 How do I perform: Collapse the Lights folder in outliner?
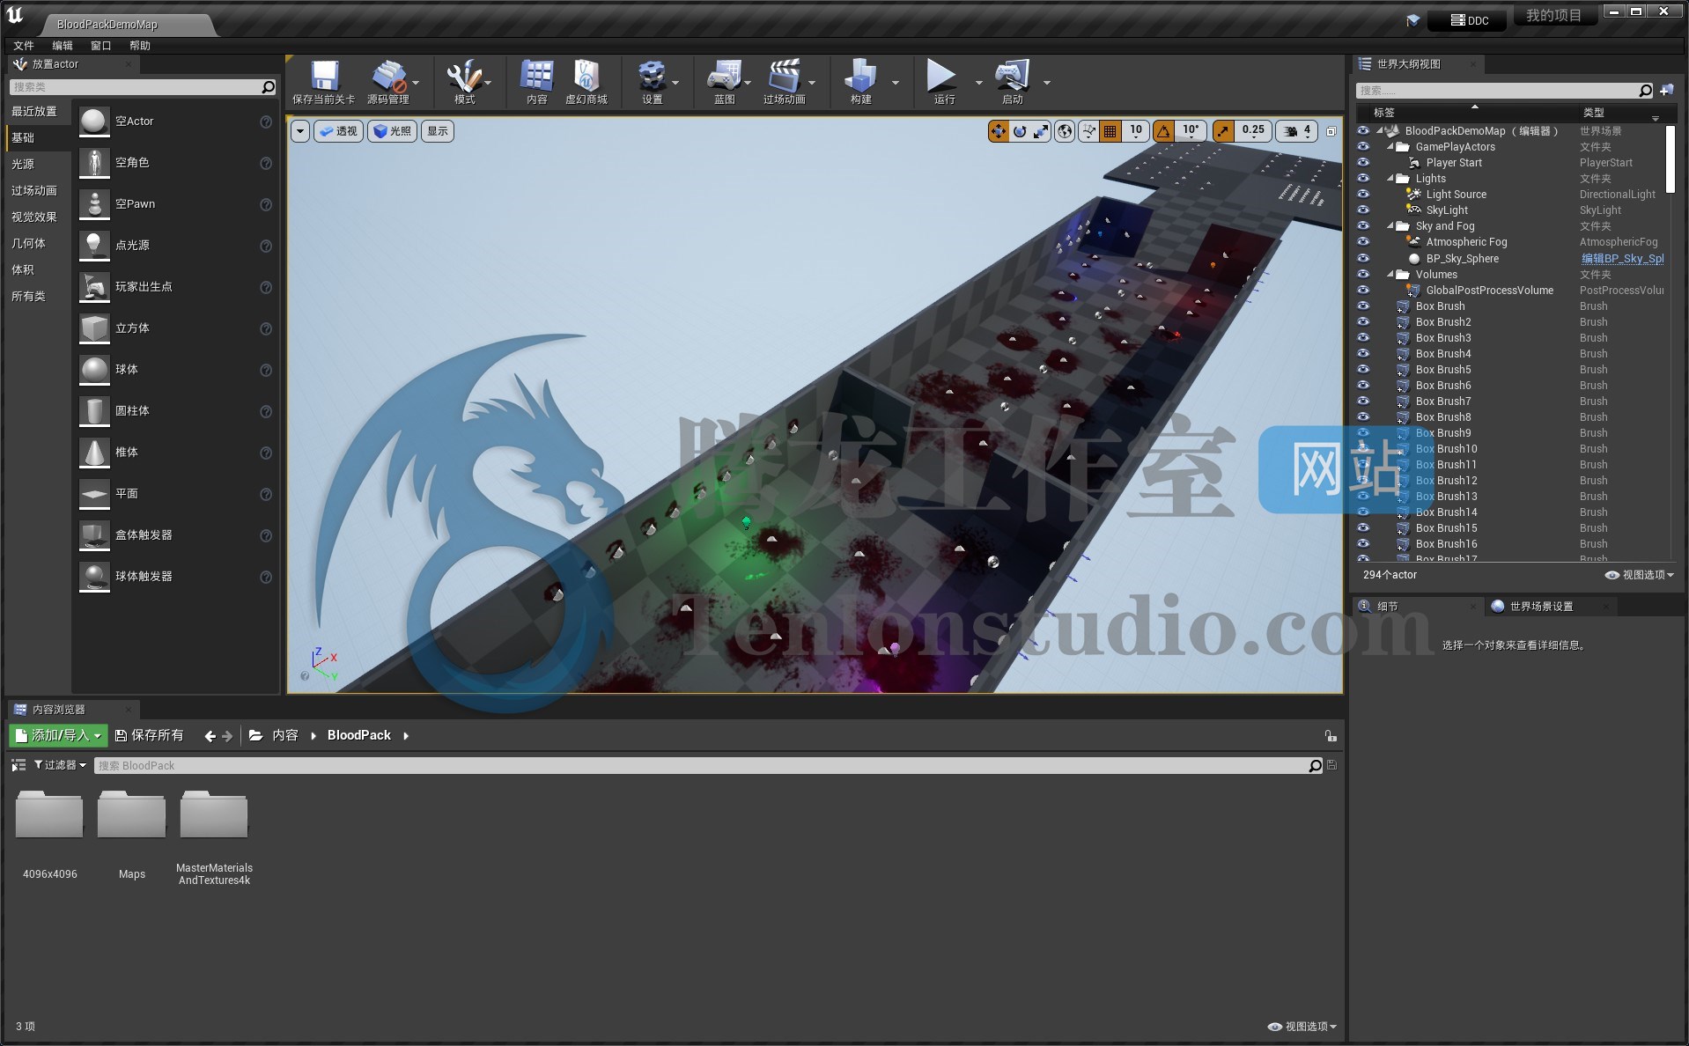[x=1390, y=179]
